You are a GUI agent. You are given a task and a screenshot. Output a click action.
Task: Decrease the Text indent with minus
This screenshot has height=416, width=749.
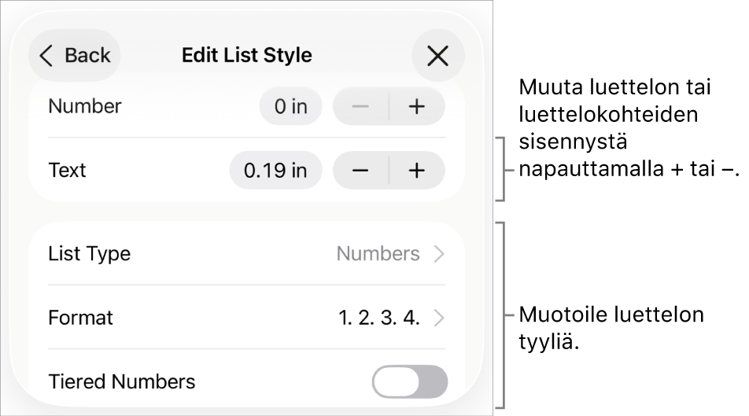360,170
